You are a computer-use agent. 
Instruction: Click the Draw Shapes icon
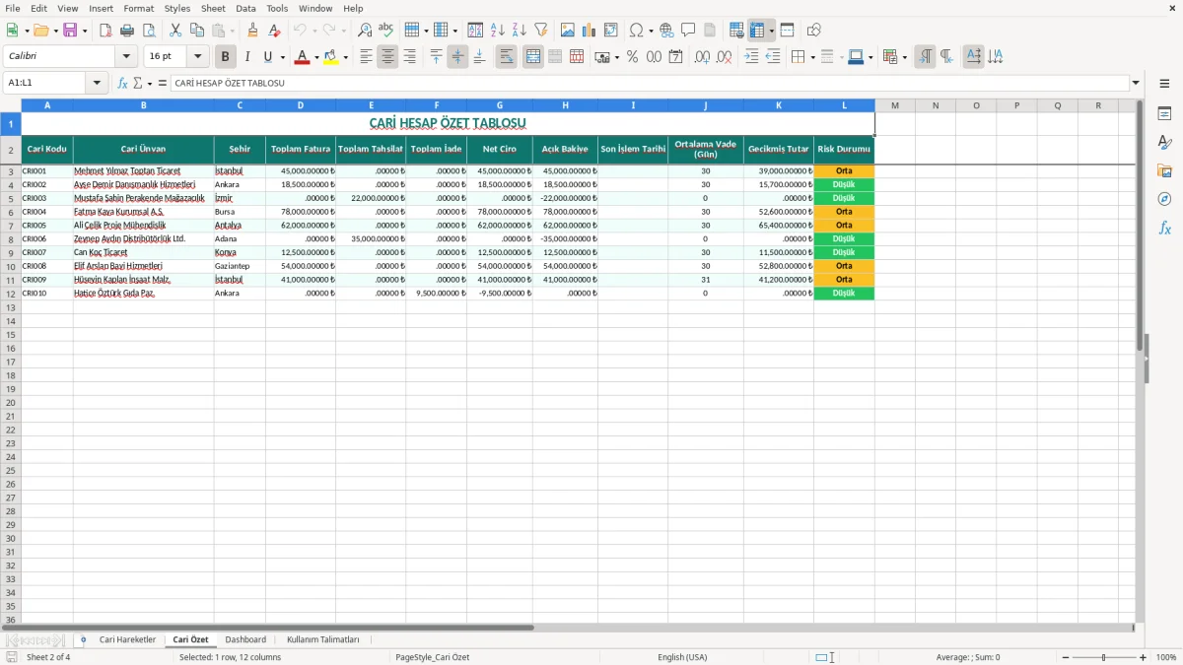(813, 31)
